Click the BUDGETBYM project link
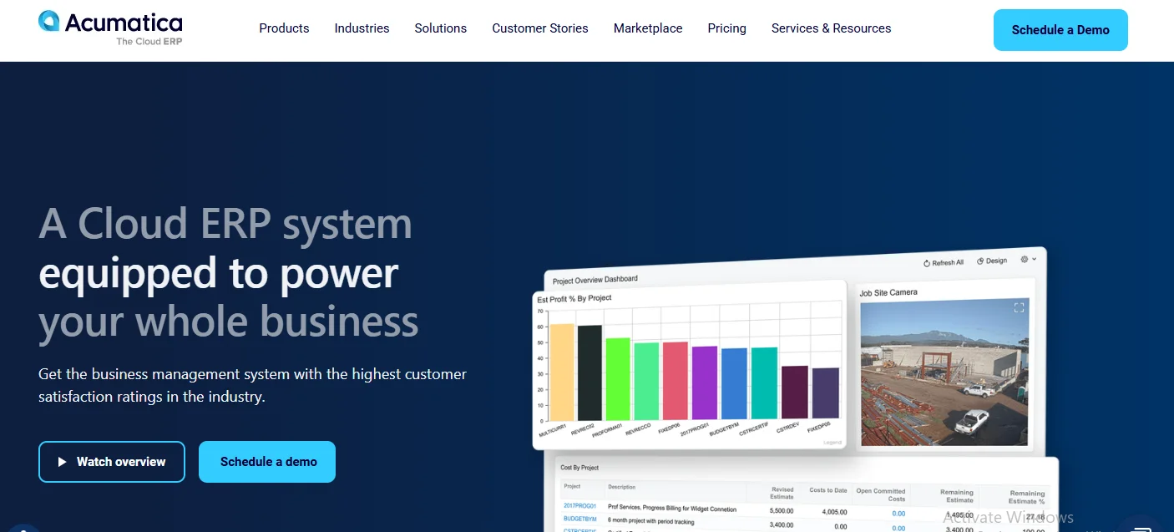The height and width of the screenshot is (532, 1174). coord(580,519)
